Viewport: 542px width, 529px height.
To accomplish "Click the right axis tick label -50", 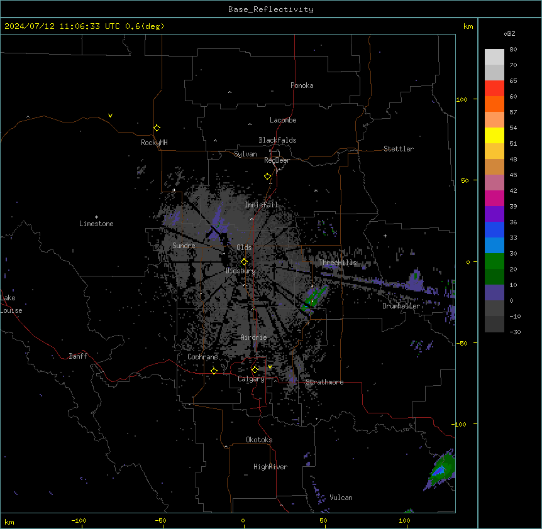I will (x=462, y=343).
